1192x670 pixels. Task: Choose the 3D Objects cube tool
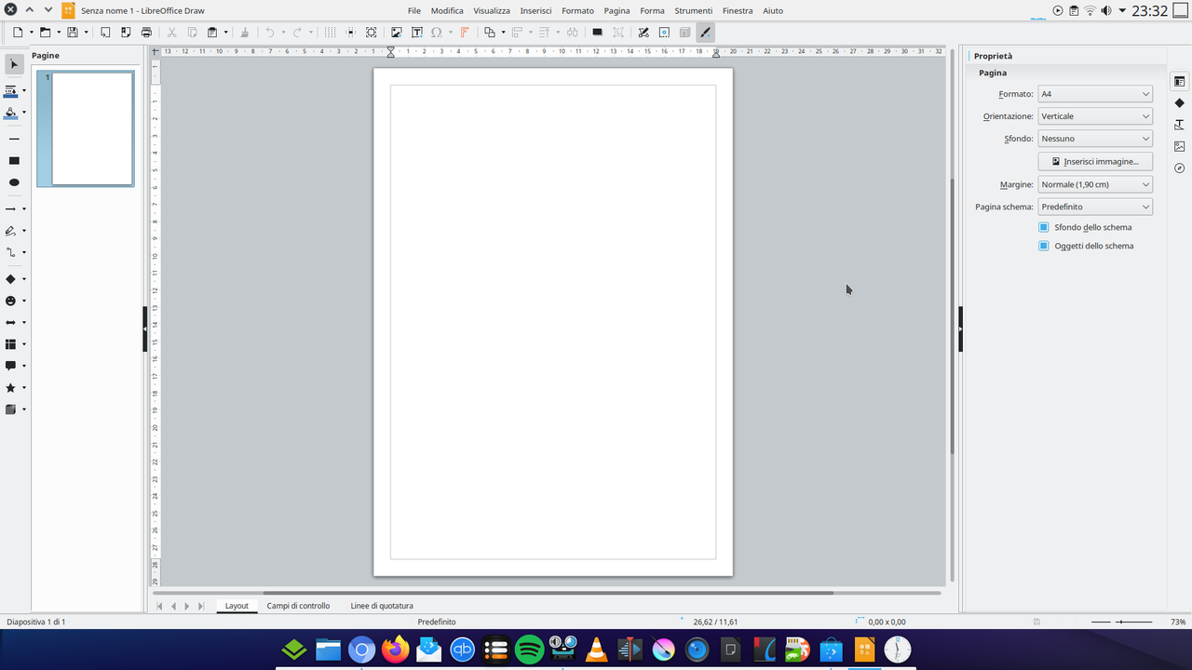11,409
